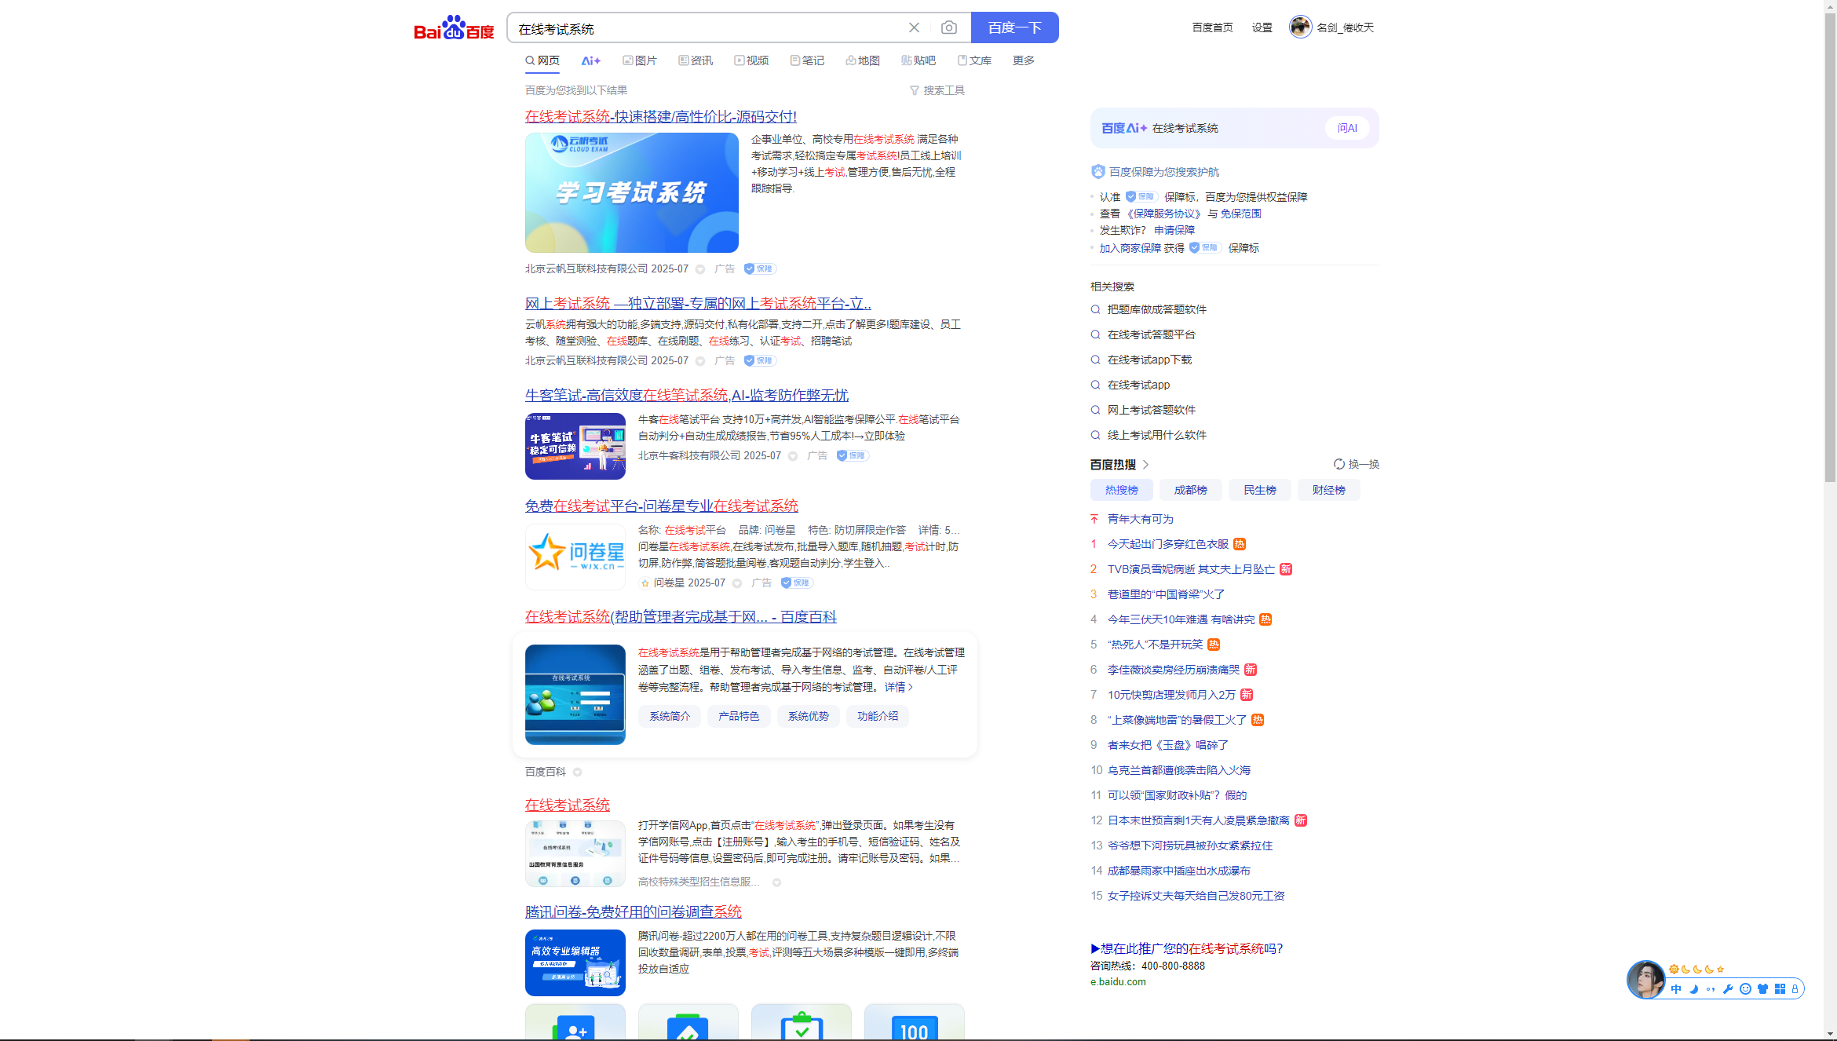Viewport: 1837px width, 1041px height.
Task: Clear the search box with X icon
Action: [914, 28]
